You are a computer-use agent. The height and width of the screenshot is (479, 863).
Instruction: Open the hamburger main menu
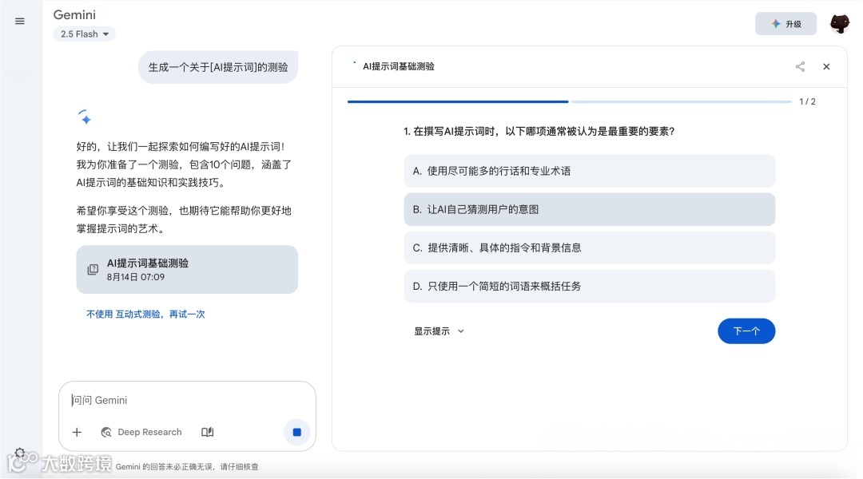[20, 22]
